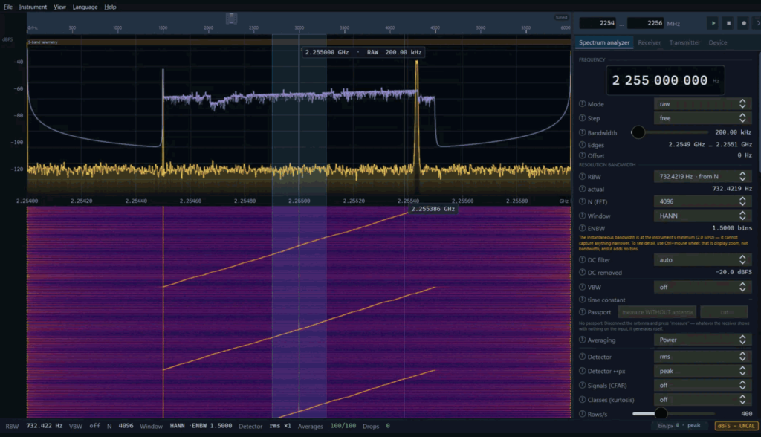Click the measure WITHOUT antenna button
This screenshot has width=761, height=437.
[x=657, y=312]
